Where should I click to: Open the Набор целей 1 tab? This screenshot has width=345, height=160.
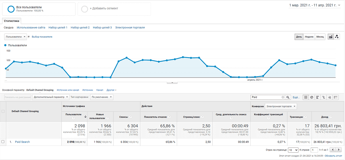[x=58, y=28]
